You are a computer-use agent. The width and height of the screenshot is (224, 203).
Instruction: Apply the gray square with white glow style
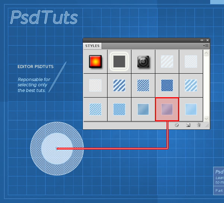point(119,62)
